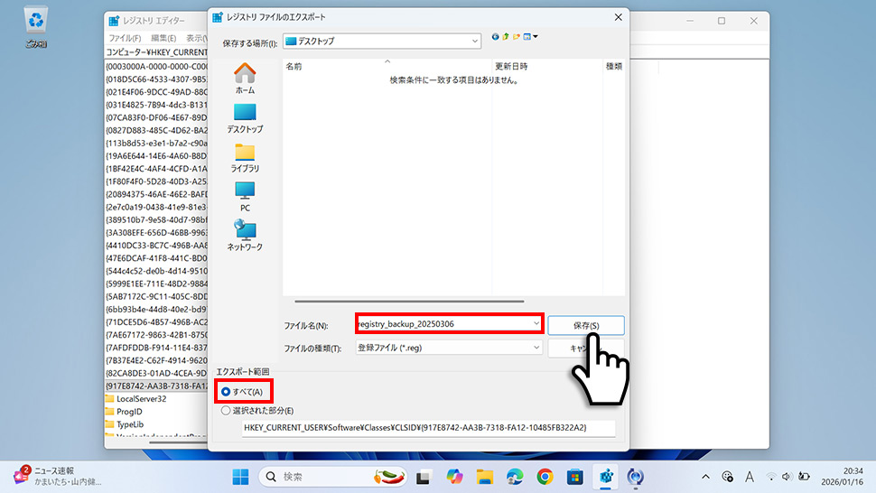Go back to last visited folder
The width and height of the screenshot is (876, 493).
click(495, 37)
